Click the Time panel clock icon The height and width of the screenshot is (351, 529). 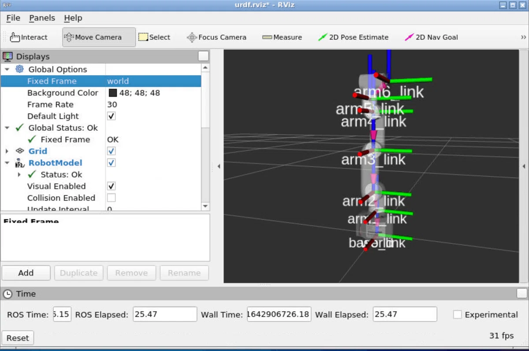(x=7, y=294)
